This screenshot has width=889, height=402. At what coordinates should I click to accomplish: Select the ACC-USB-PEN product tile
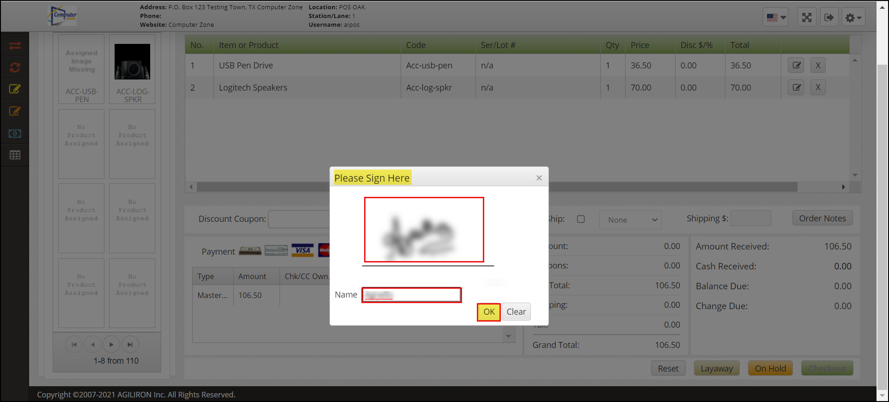[x=81, y=69]
